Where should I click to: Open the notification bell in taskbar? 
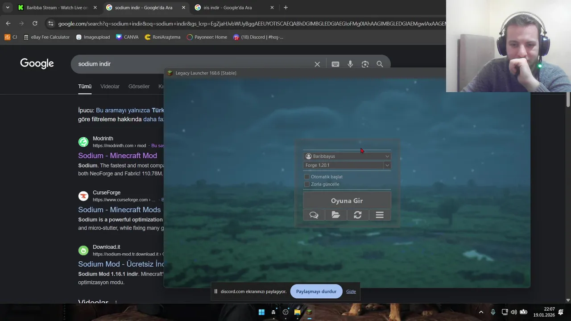[561, 312]
